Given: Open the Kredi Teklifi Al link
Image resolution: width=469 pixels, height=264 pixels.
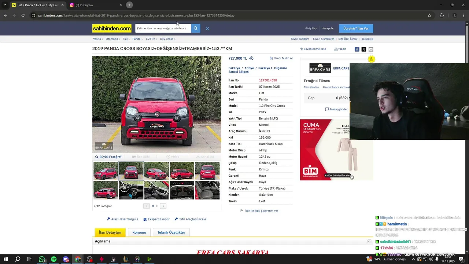Looking at the screenshot, I should (x=281, y=58).
